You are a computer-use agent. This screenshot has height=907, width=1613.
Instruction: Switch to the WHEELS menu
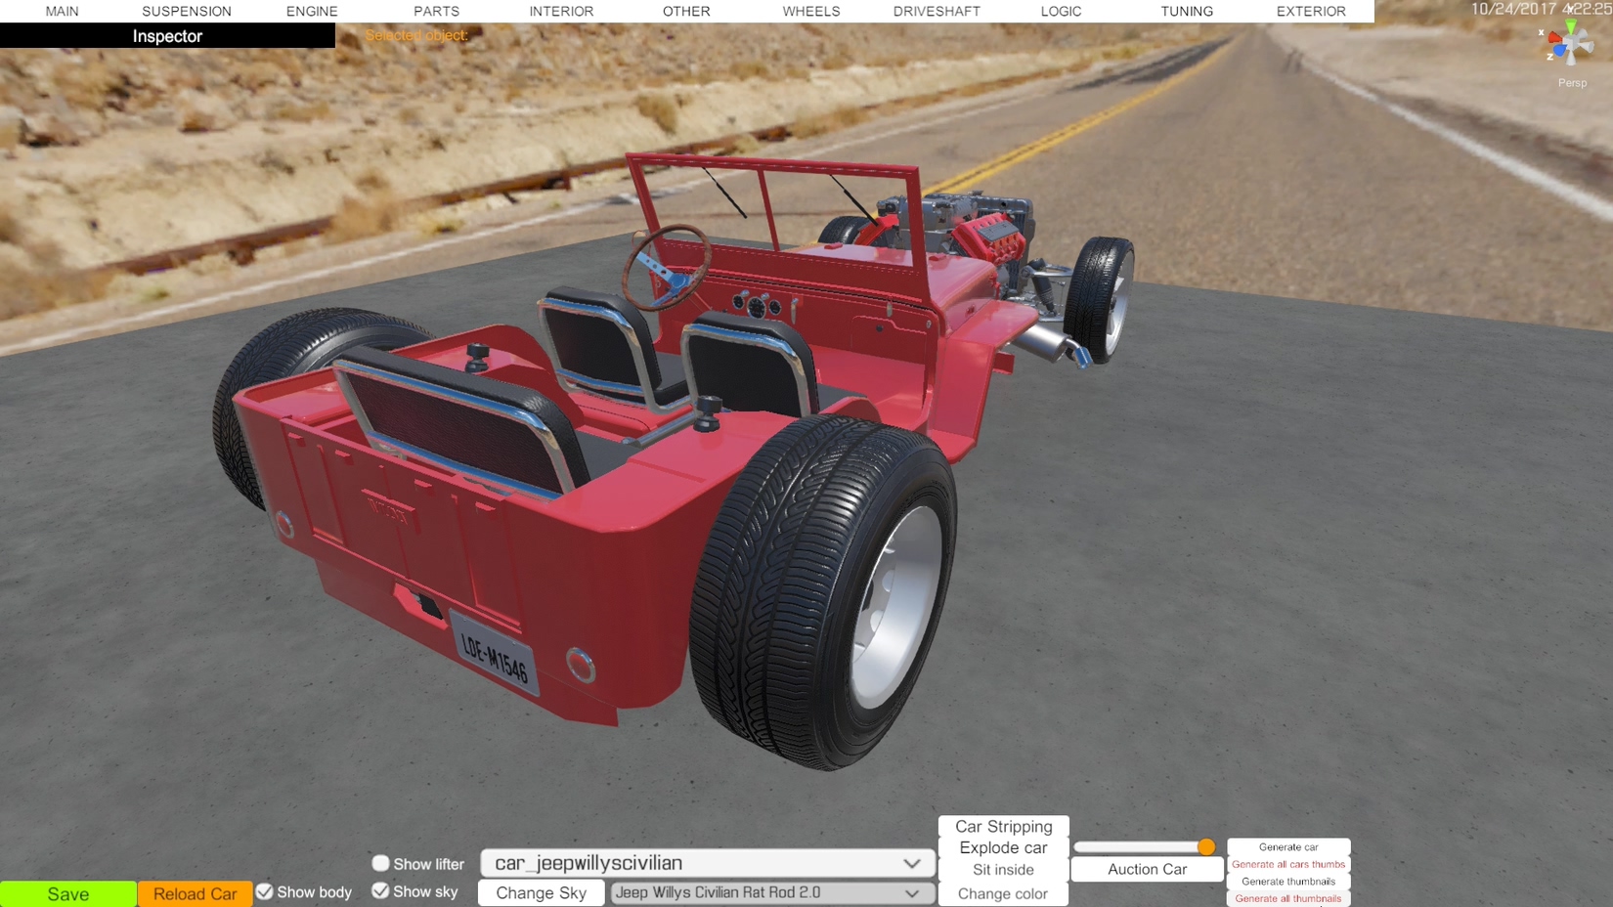(810, 12)
